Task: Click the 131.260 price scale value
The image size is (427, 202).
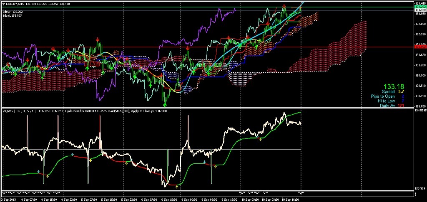Action: pyautogui.click(x=419, y=65)
